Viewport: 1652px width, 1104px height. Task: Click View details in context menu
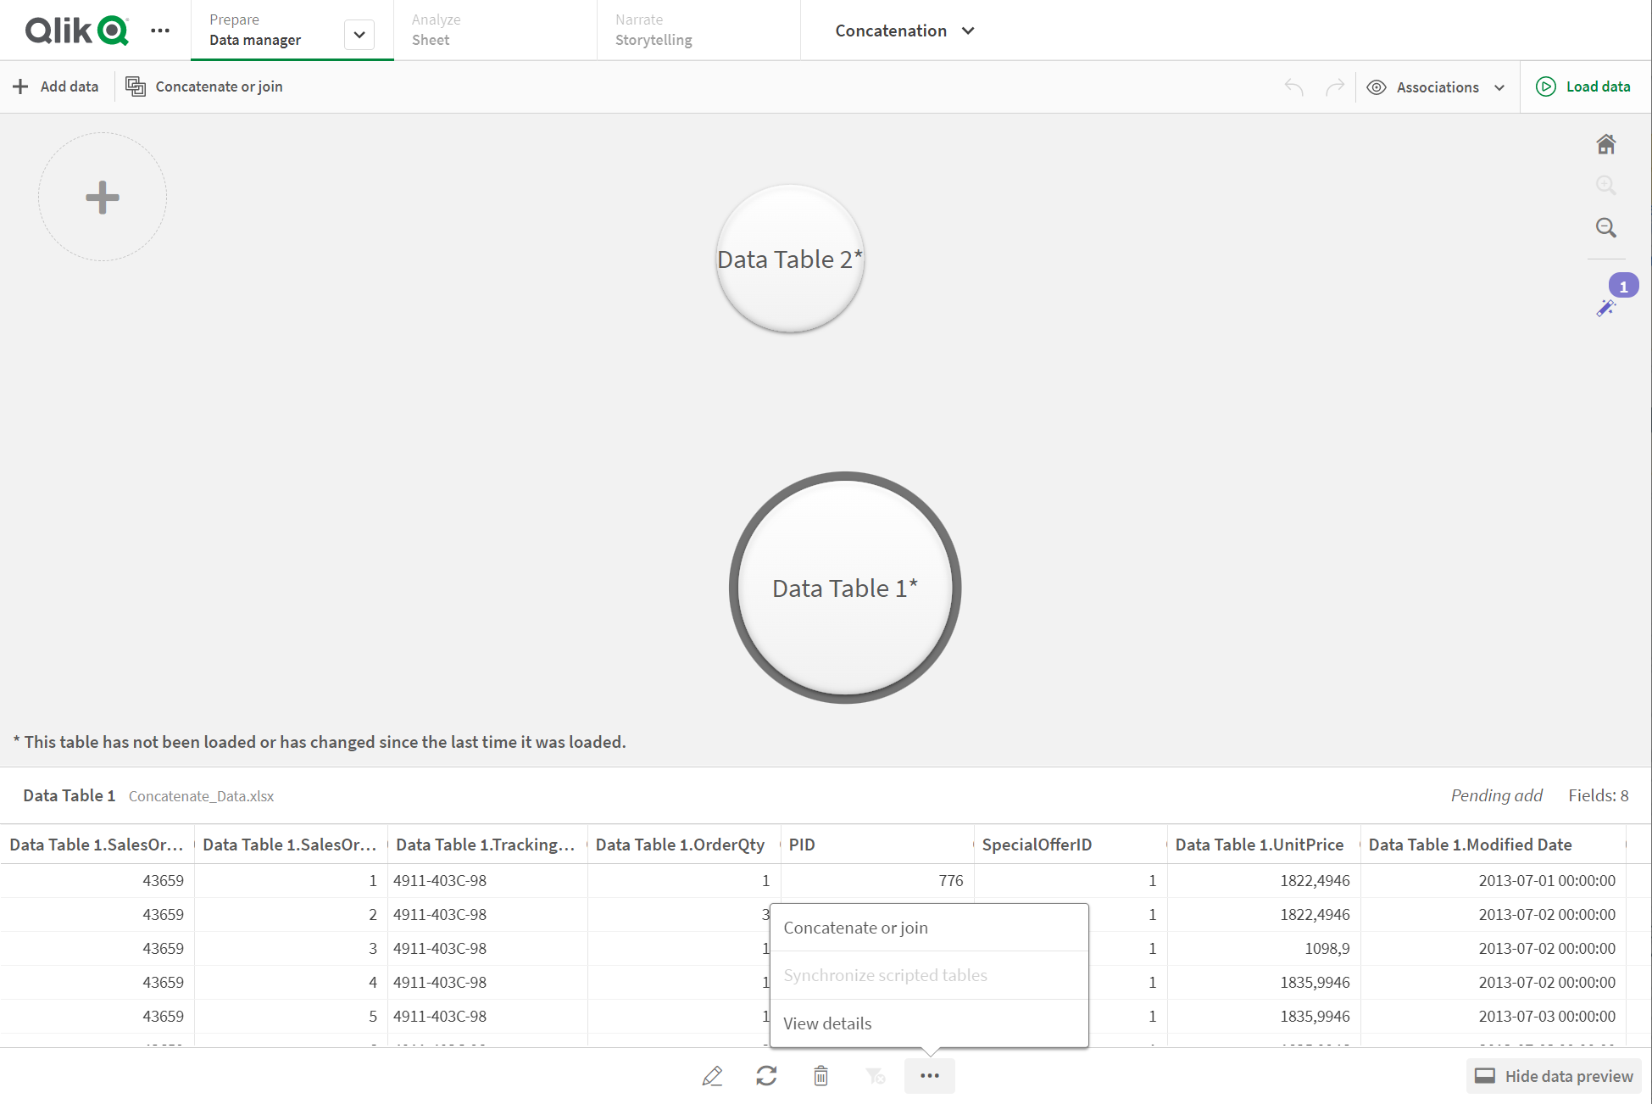click(828, 1023)
